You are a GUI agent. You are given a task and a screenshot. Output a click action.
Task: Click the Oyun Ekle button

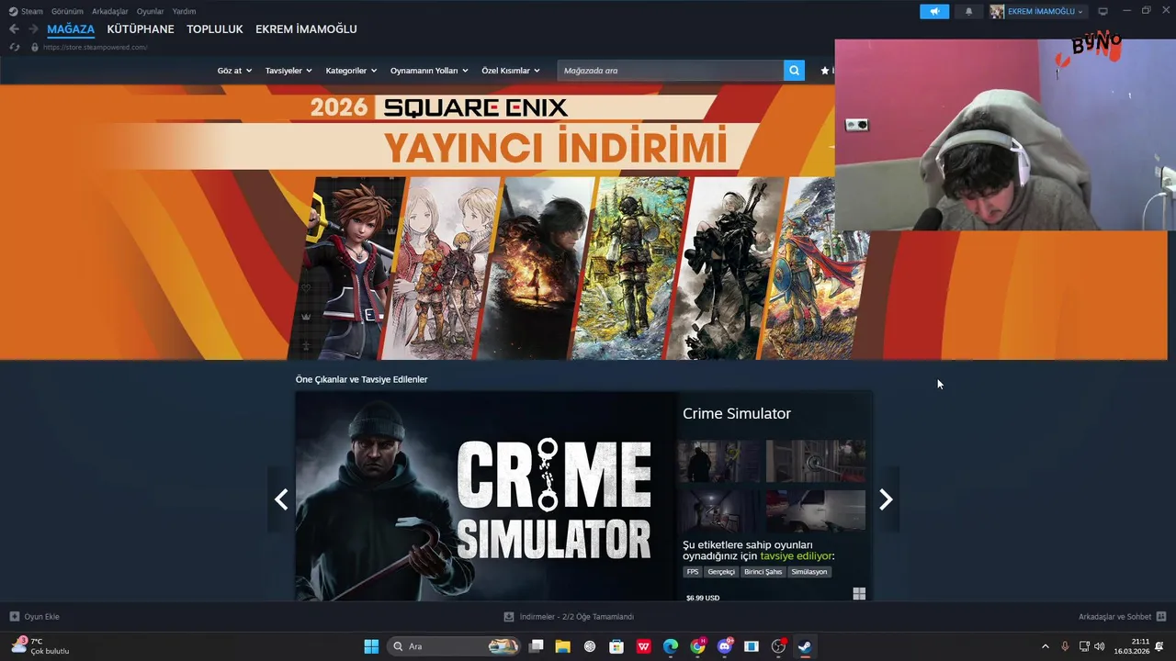pyautogui.click(x=35, y=617)
